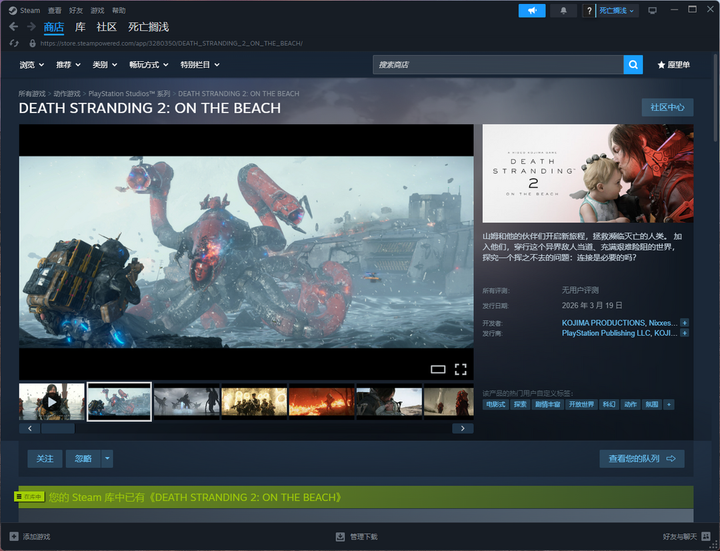Toggle theater mode on media viewer
Viewport: 720px width, 551px height.
click(437, 369)
